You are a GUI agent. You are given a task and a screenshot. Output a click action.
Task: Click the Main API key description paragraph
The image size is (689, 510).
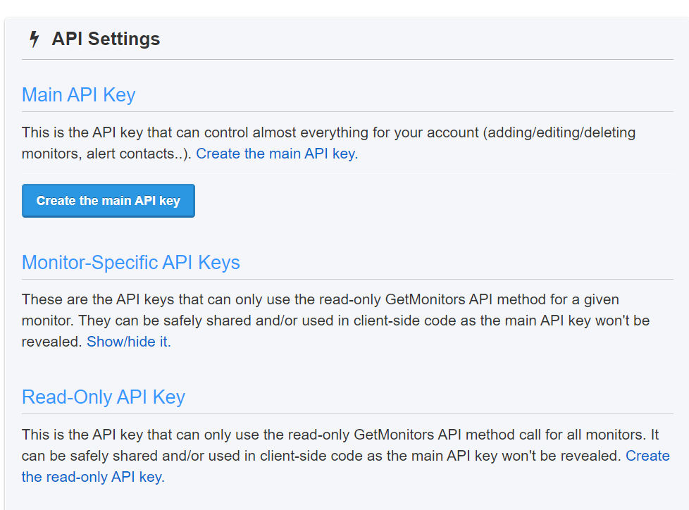pyautogui.click(x=282, y=133)
